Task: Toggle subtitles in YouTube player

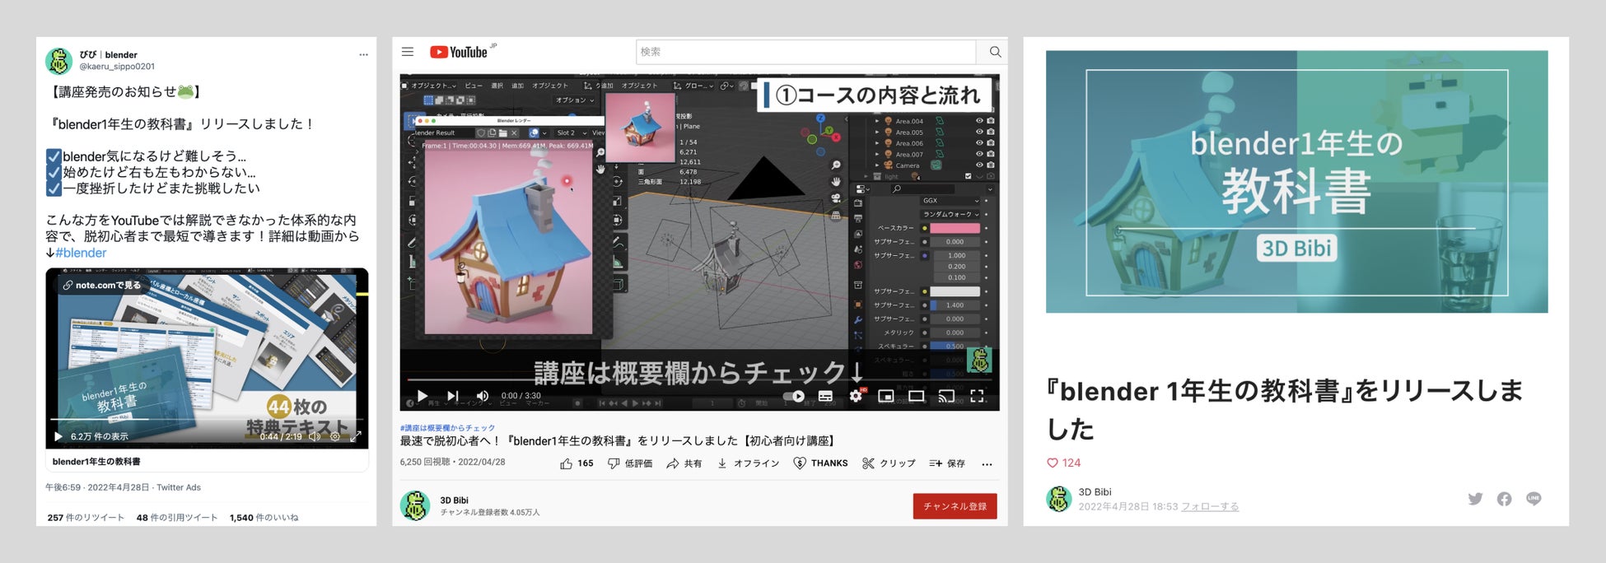Action: 825,396
